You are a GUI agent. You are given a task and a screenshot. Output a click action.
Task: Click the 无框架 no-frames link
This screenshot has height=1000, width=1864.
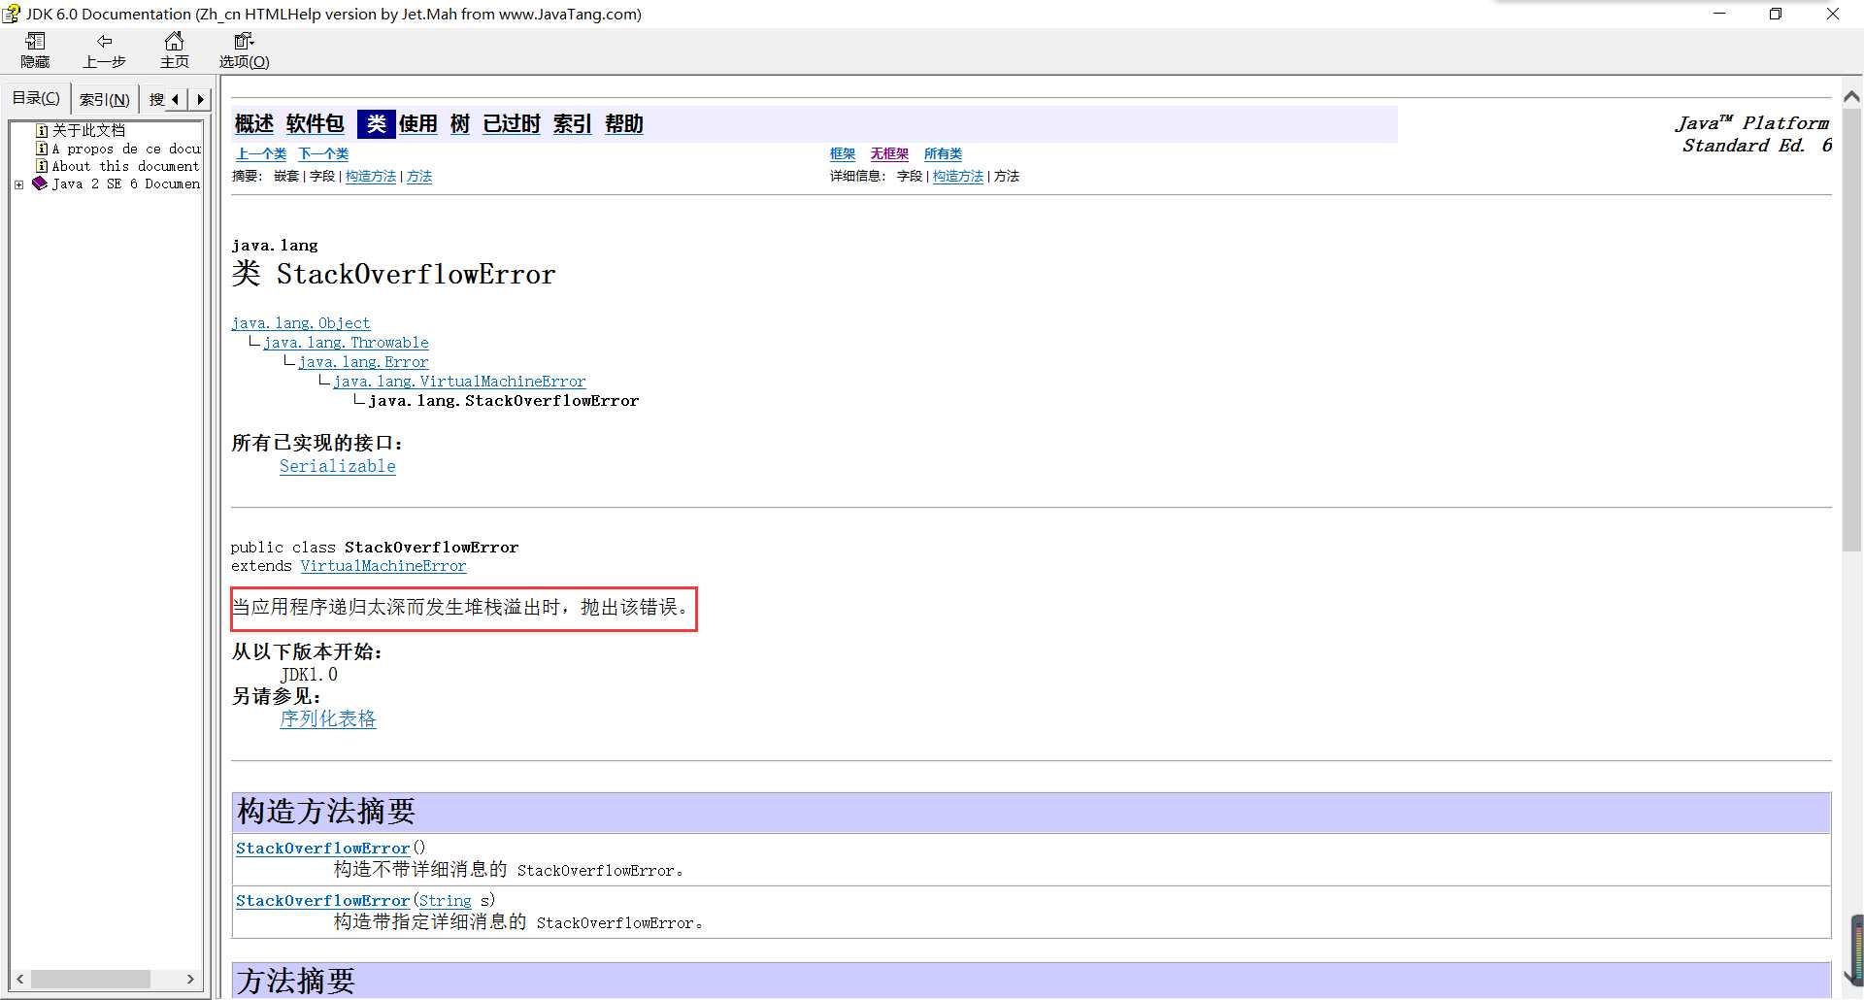[x=889, y=153]
